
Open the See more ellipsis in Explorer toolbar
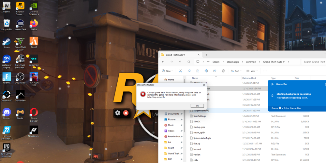point(265,71)
